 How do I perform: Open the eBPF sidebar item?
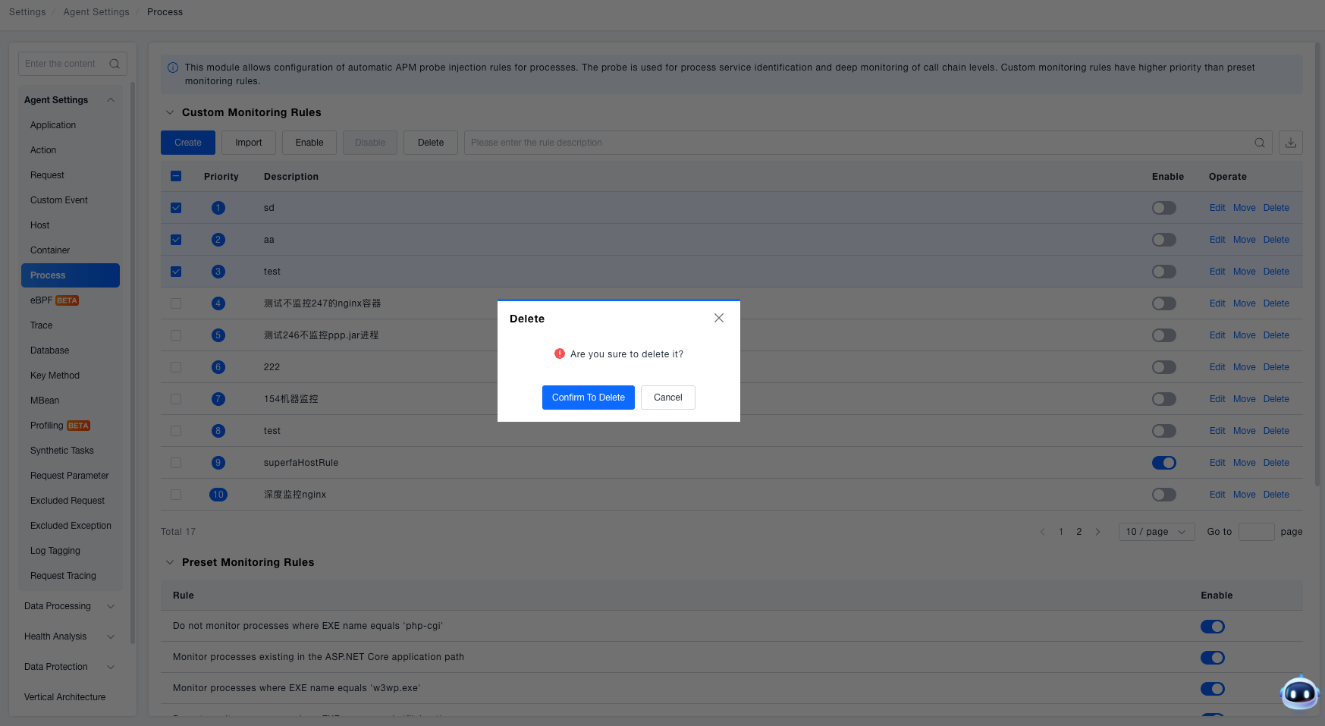[42, 300]
